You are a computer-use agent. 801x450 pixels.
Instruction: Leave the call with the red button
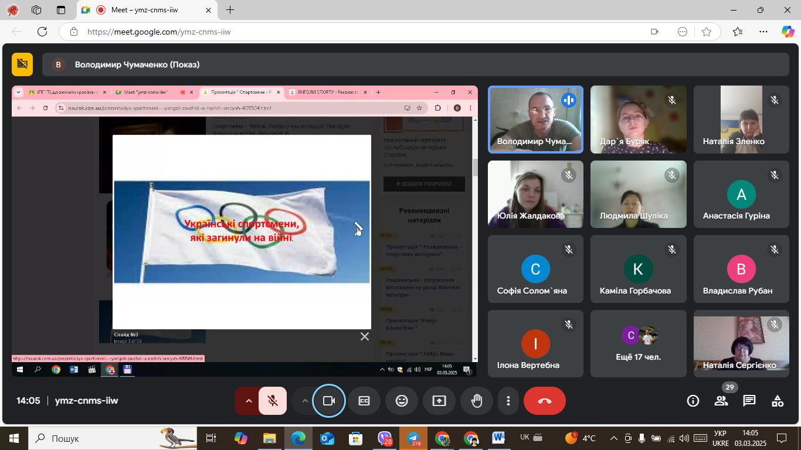point(545,401)
